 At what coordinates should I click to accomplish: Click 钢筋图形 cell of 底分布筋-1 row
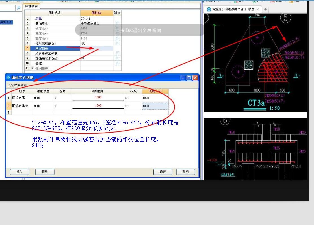[98, 98]
